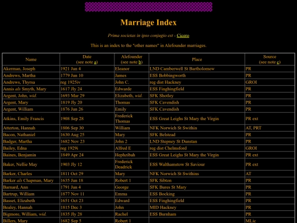Select the name Andrews, Martha
297x223 pixels.
[x=19, y=75]
